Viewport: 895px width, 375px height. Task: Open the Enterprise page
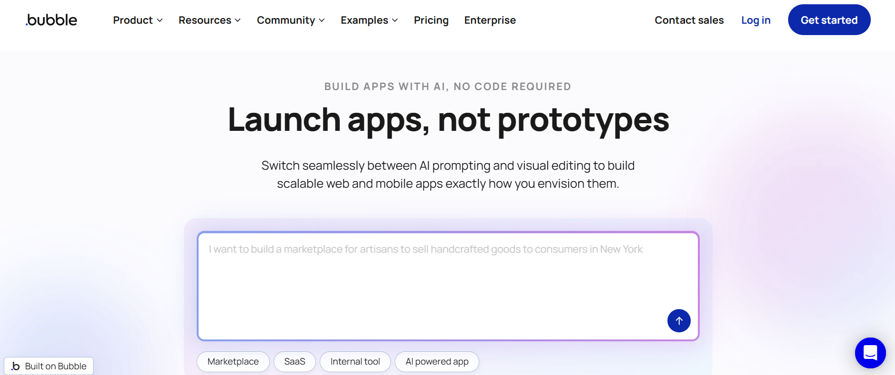click(490, 20)
